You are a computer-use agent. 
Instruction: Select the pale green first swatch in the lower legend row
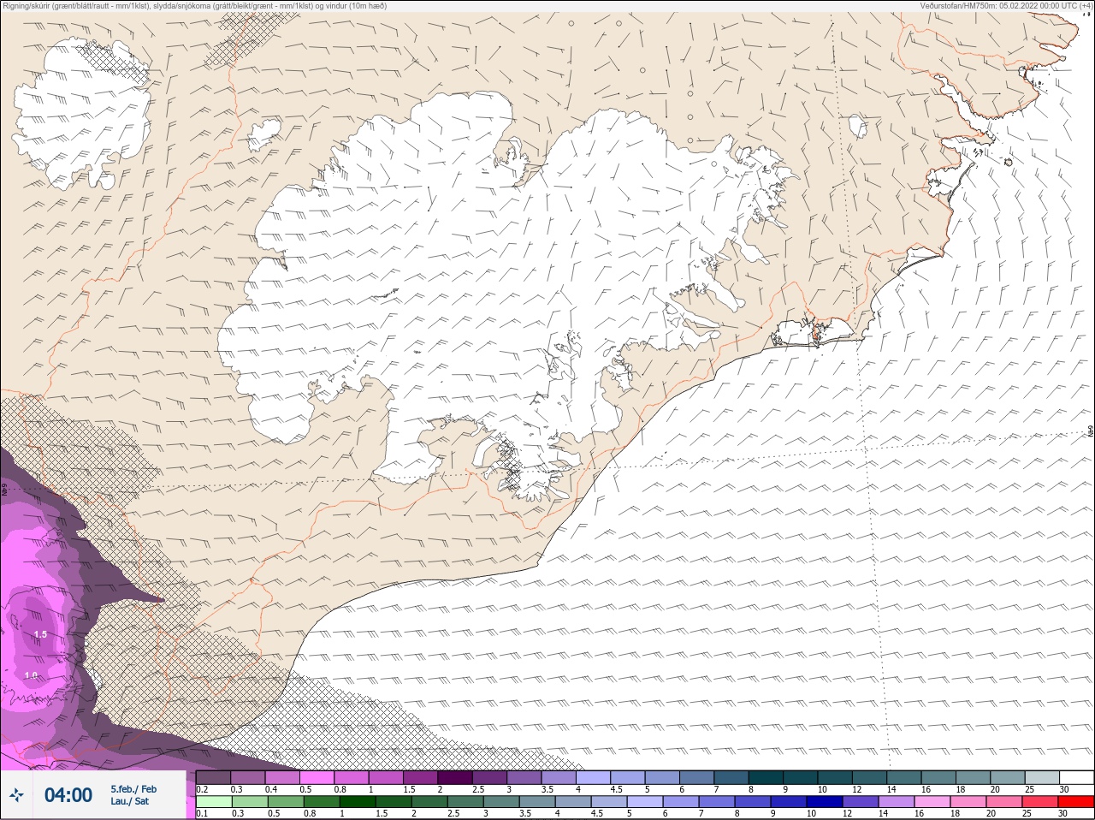click(214, 802)
